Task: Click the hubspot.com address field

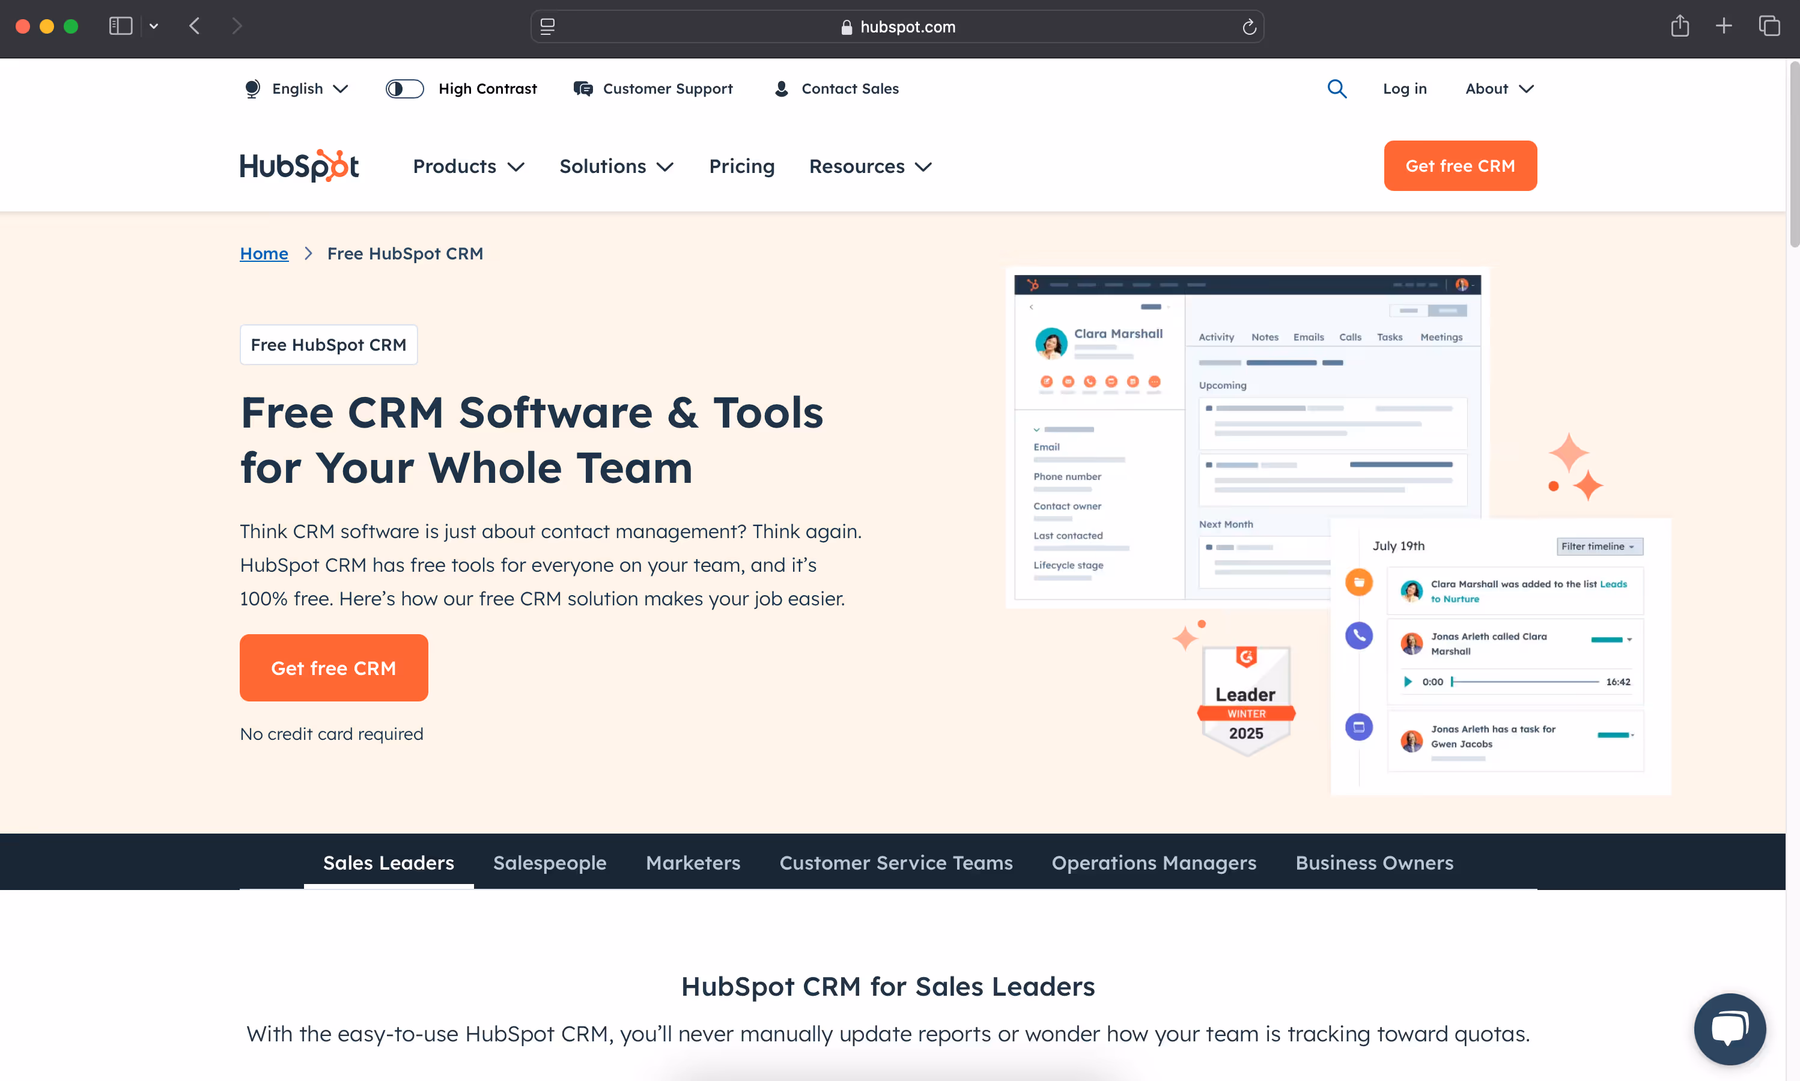Action: click(897, 27)
